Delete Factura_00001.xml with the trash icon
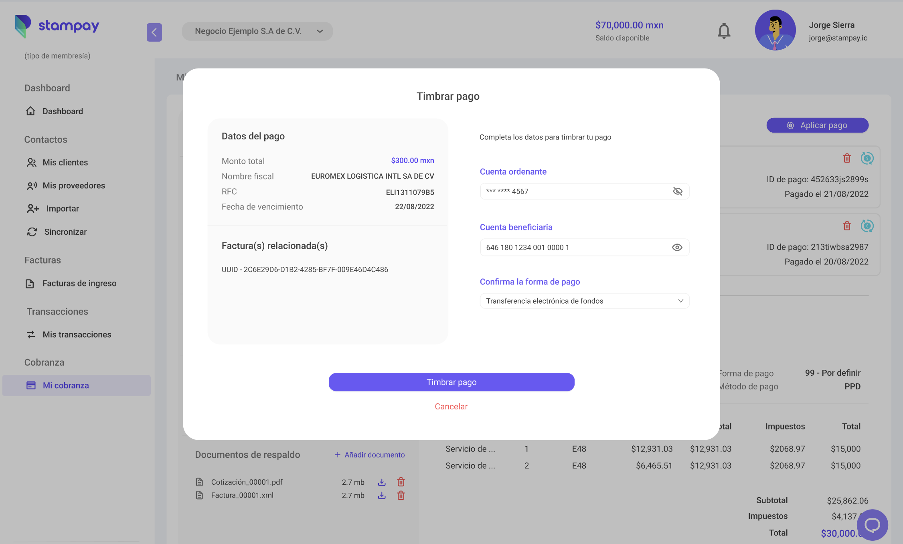903x544 pixels. [x=401, y=496]
